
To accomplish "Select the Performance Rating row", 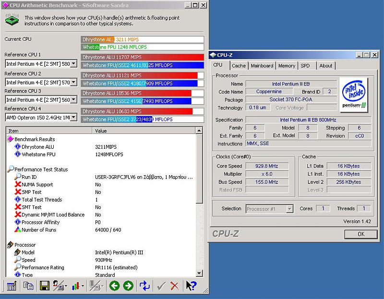I will pyautogui.click(x=101, y=267).
